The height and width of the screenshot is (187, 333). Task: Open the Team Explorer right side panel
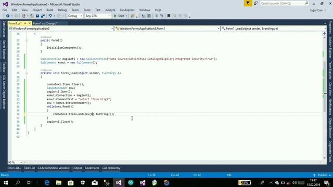[x=330, y=71]
